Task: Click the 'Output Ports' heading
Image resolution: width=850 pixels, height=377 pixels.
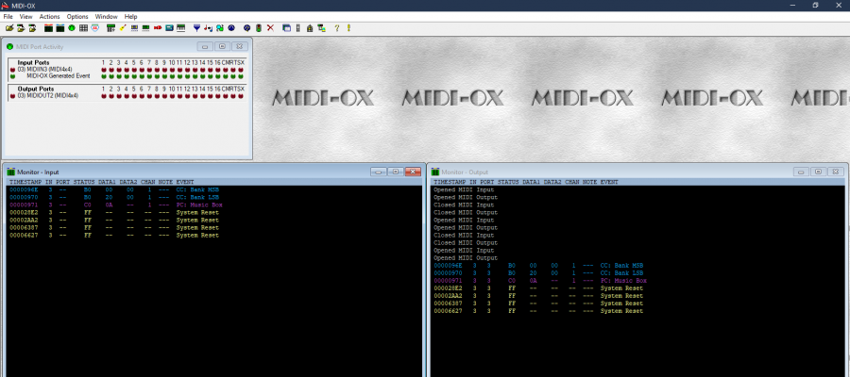Action: coord(36,89)
